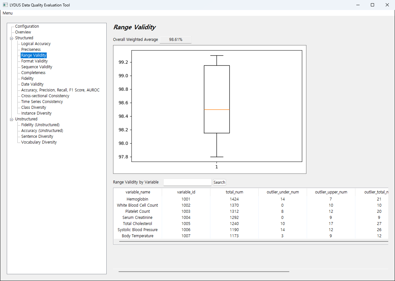Screen dimensions: 395x281
Task: Select the Systolic Blood Pressure row
Action: point(251,230)
